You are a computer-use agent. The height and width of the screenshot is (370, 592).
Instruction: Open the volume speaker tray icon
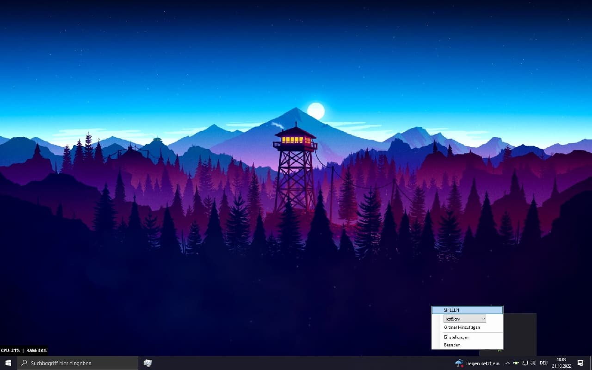(533, 363)
